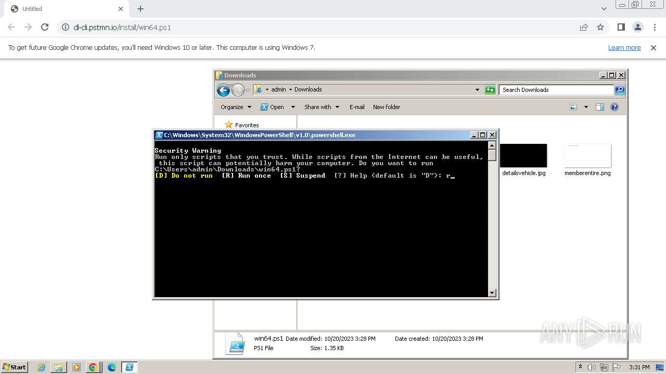Click Explorer forward arrow in Downloads window

click(x=238, y=90)
